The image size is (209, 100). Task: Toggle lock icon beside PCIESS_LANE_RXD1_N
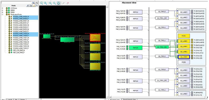click(9, 21)
